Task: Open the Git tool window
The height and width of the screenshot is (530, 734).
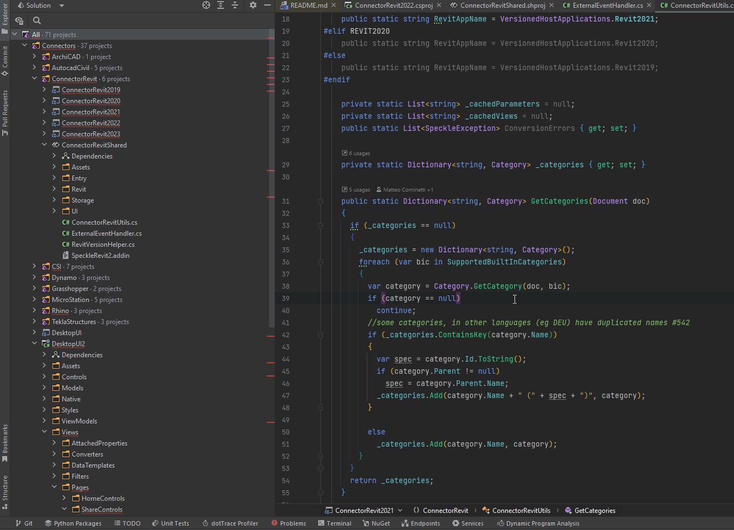Action: point(24,523)
